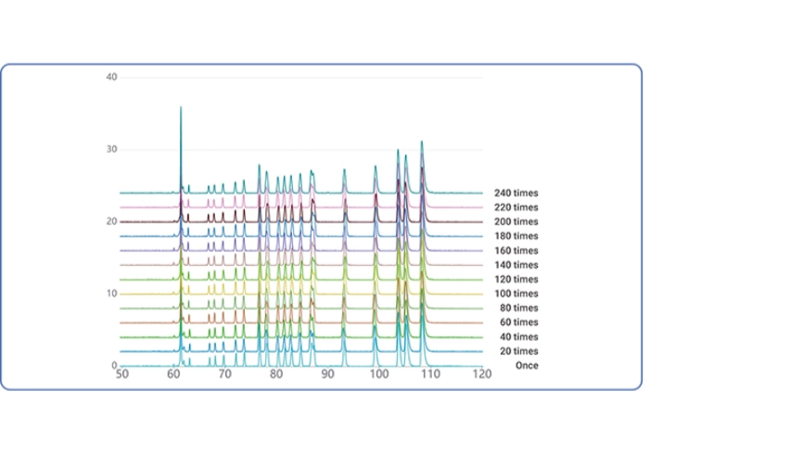Select the y-axis tick label 40
The height and width of the screenshot is (454, 802).
coord(111,77)
